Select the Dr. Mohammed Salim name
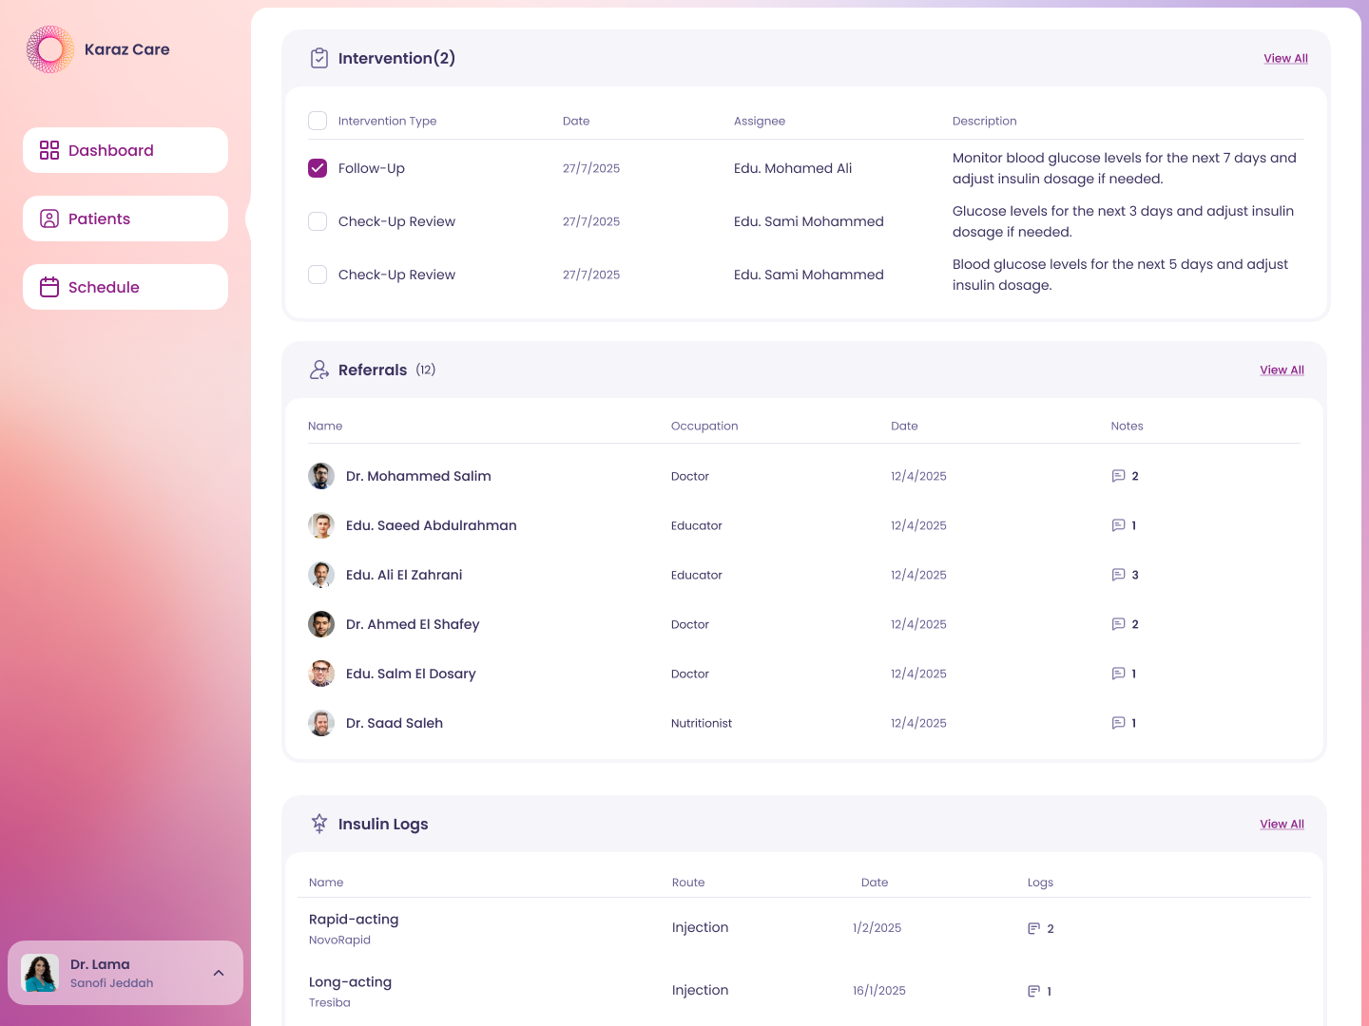This screenshot has height=1026, width=1369. [x=418, y=476]
